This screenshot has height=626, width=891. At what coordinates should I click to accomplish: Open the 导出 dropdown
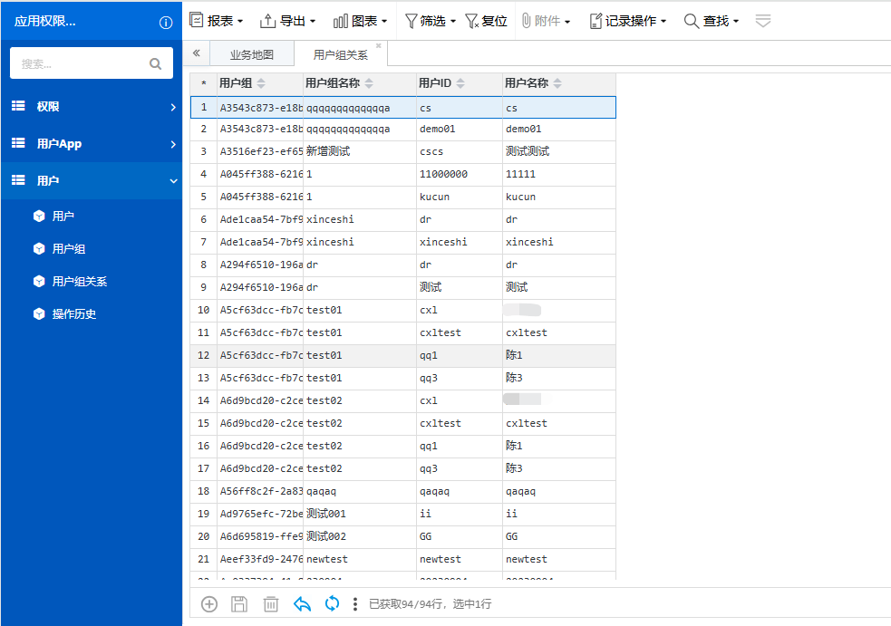tap(287, 21)
